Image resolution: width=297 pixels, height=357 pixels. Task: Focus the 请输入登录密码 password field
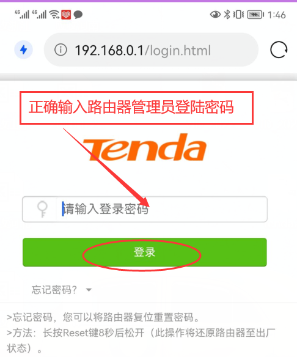coord(145,209)
